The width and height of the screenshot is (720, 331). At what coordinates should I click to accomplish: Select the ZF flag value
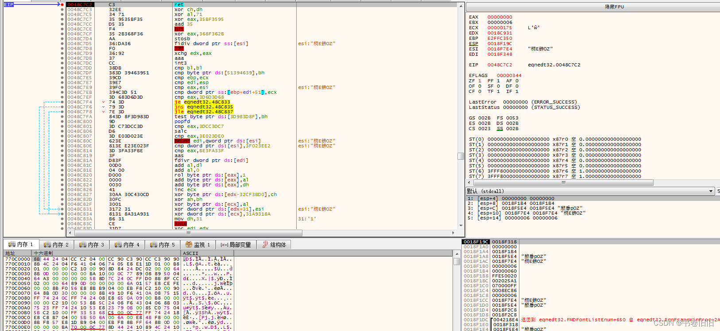480,81
